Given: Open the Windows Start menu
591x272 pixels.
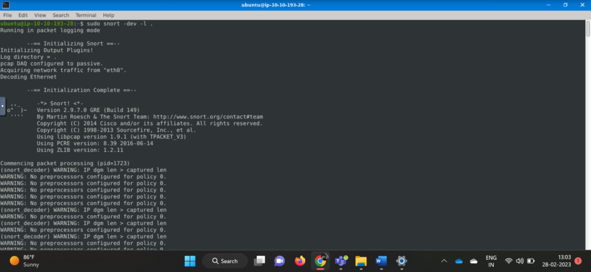Looking at the screenshot, I should (x=190, y=261).
